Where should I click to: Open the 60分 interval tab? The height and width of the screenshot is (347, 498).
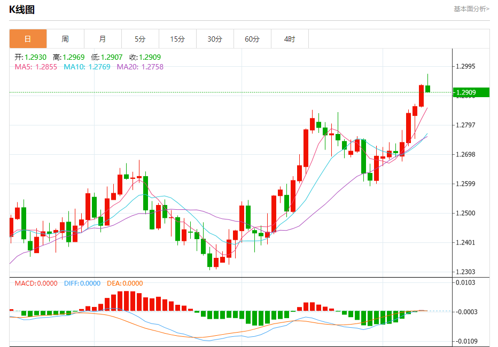(x=252, y=38)
